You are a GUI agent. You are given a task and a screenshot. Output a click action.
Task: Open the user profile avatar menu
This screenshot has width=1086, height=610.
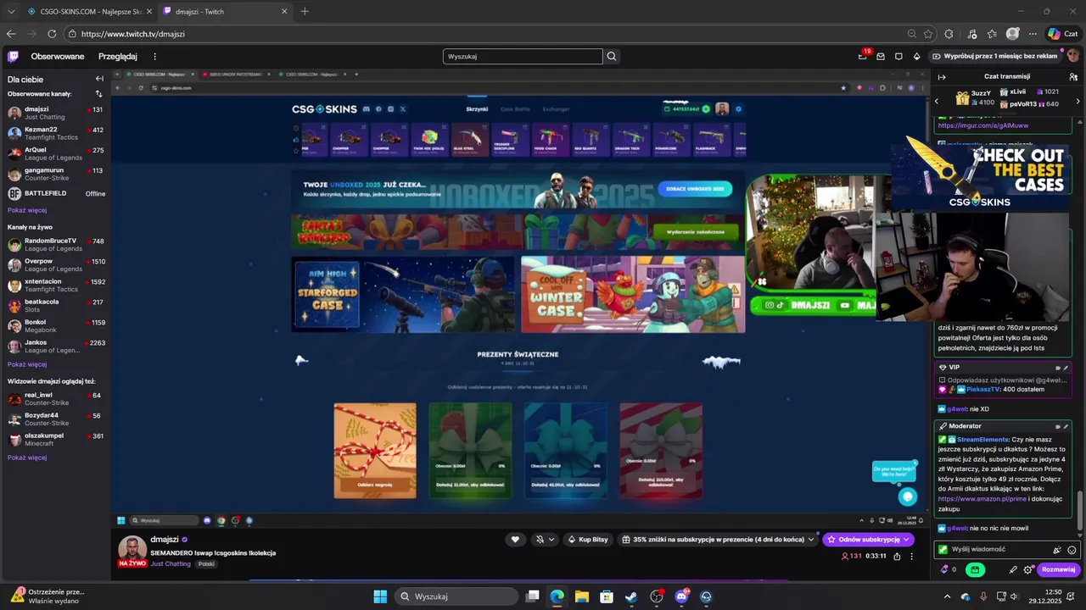point(1073,56)
